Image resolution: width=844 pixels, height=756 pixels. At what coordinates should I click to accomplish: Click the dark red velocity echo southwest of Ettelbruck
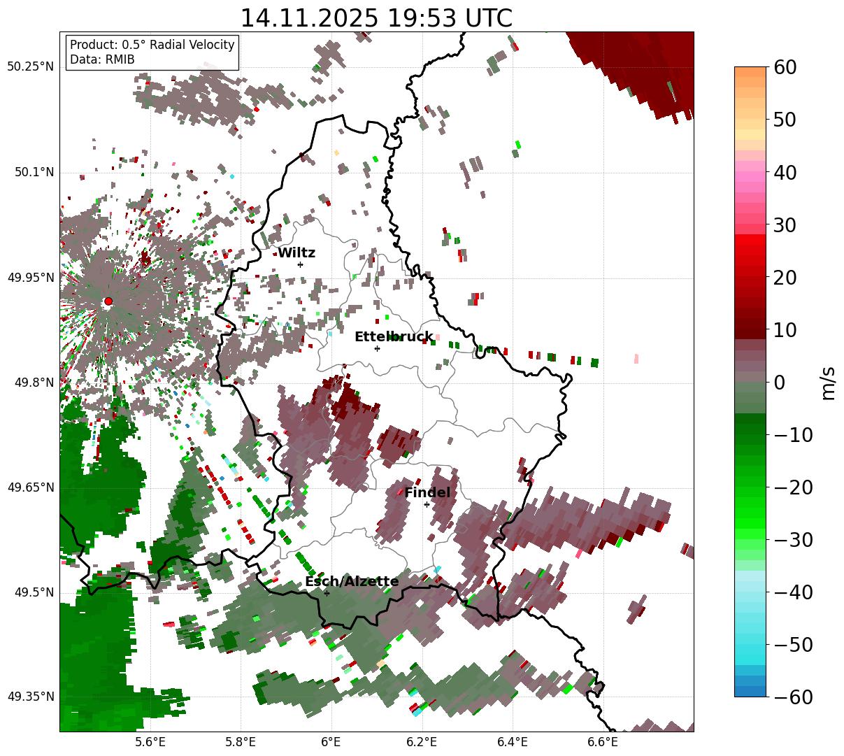[348, 401]
